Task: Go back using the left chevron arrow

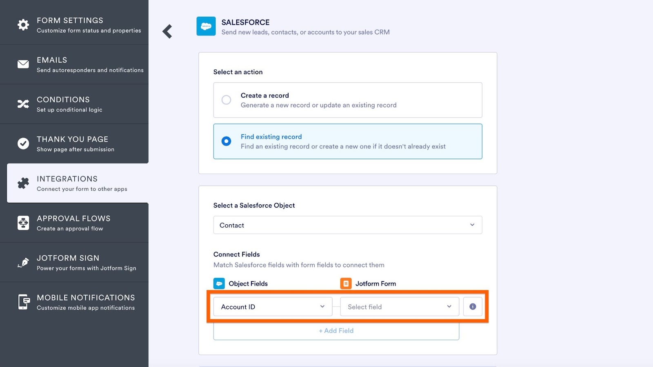Action: pos(167,31)
